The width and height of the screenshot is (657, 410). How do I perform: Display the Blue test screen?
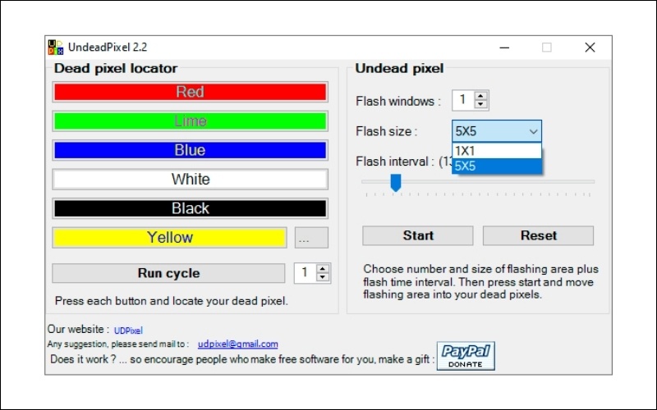pyautogui.click(x=190, y=150)
